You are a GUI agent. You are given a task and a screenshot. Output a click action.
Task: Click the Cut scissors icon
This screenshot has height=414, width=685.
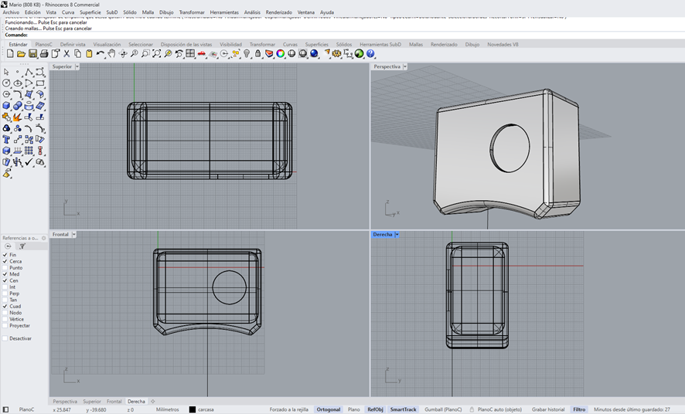point(66,54)
